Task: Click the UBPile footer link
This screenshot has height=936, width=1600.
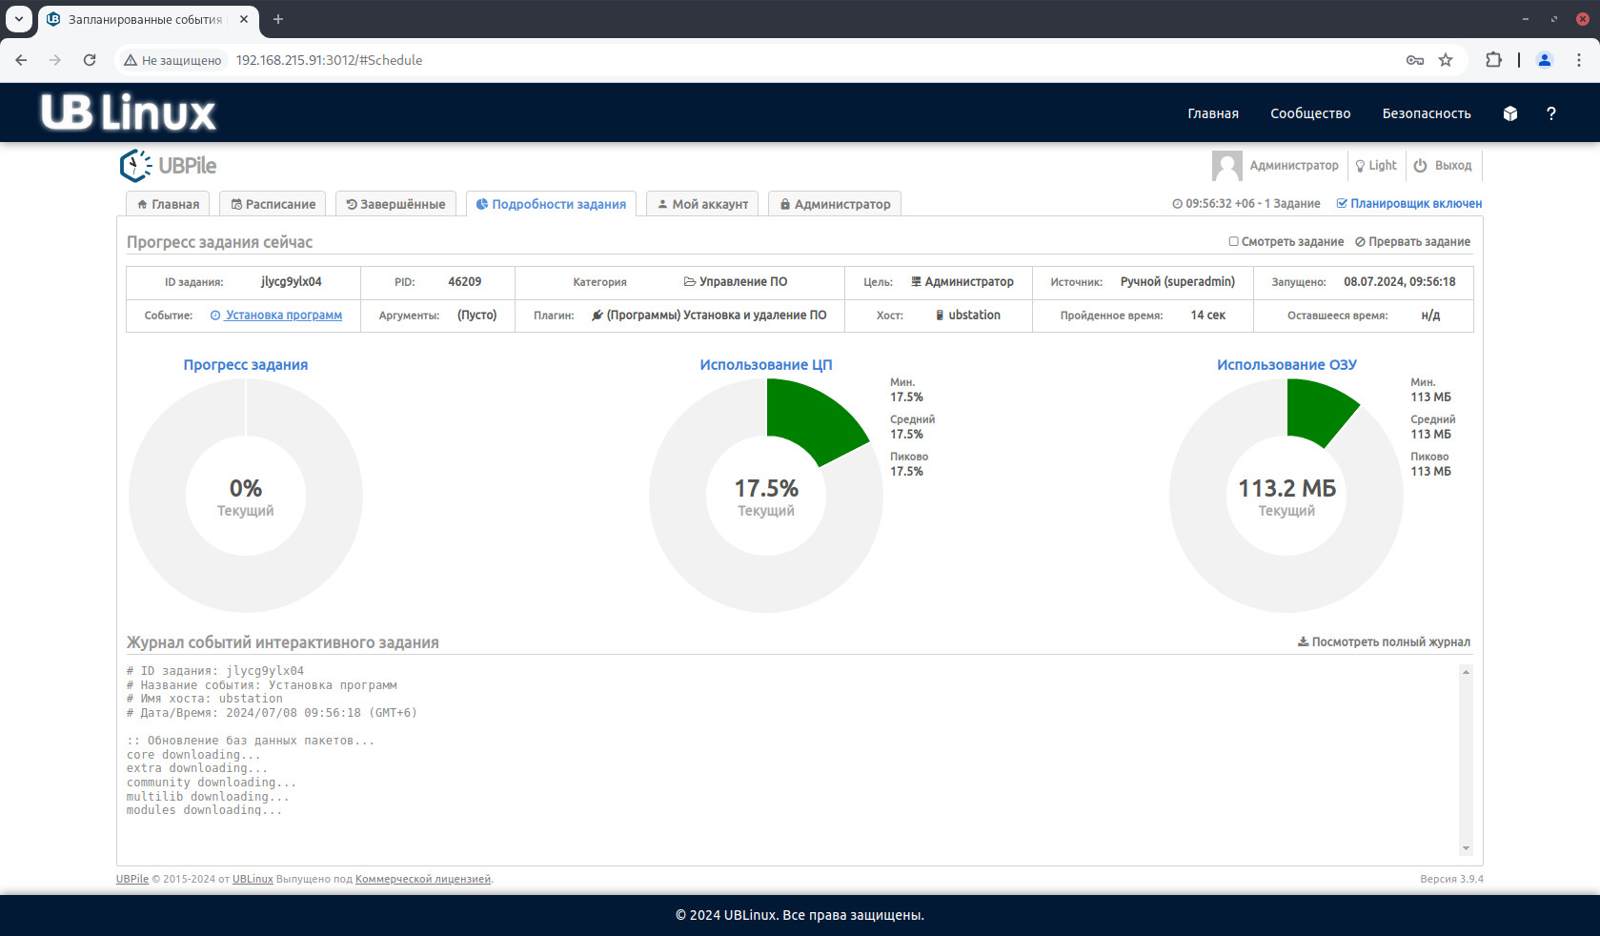Action: coord(132,879)
